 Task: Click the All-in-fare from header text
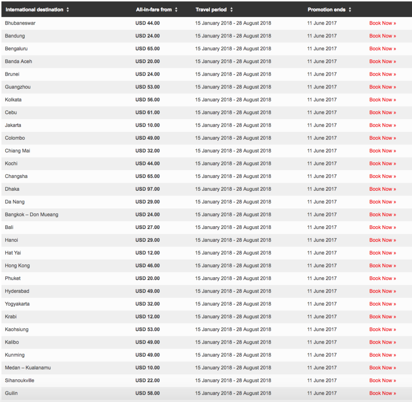click(x=154, y=10)
